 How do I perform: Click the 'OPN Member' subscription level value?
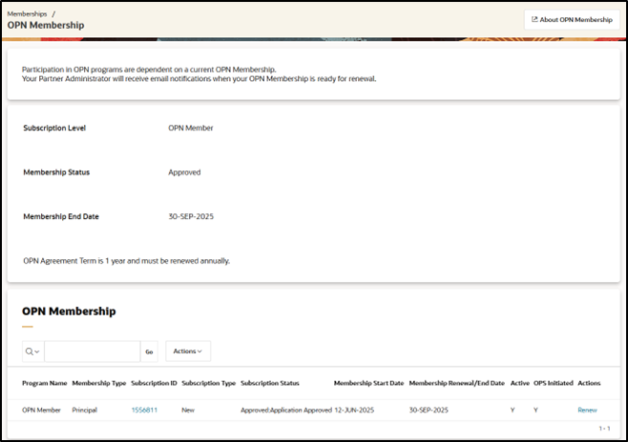191,128
